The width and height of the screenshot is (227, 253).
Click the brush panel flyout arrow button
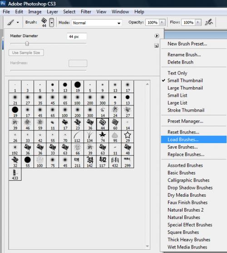(x=157, y=36)
